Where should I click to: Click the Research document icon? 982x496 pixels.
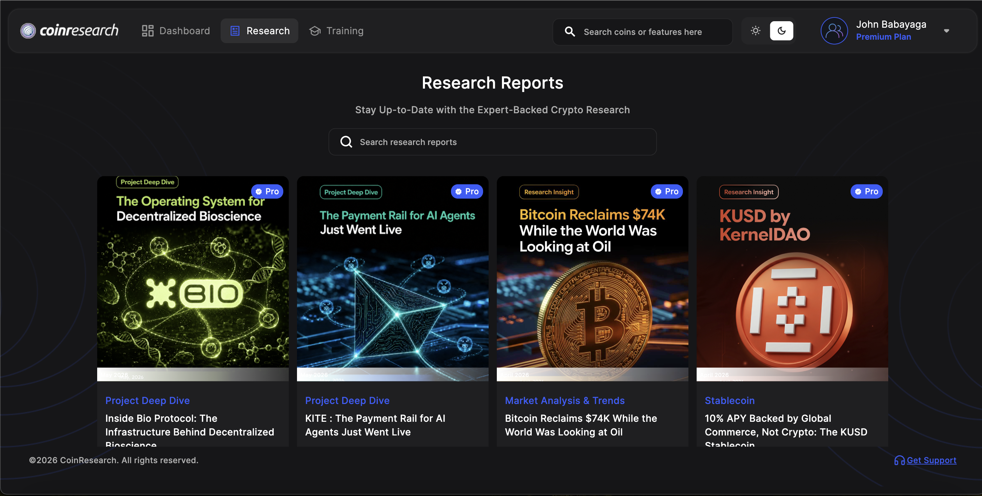point(235,31)
